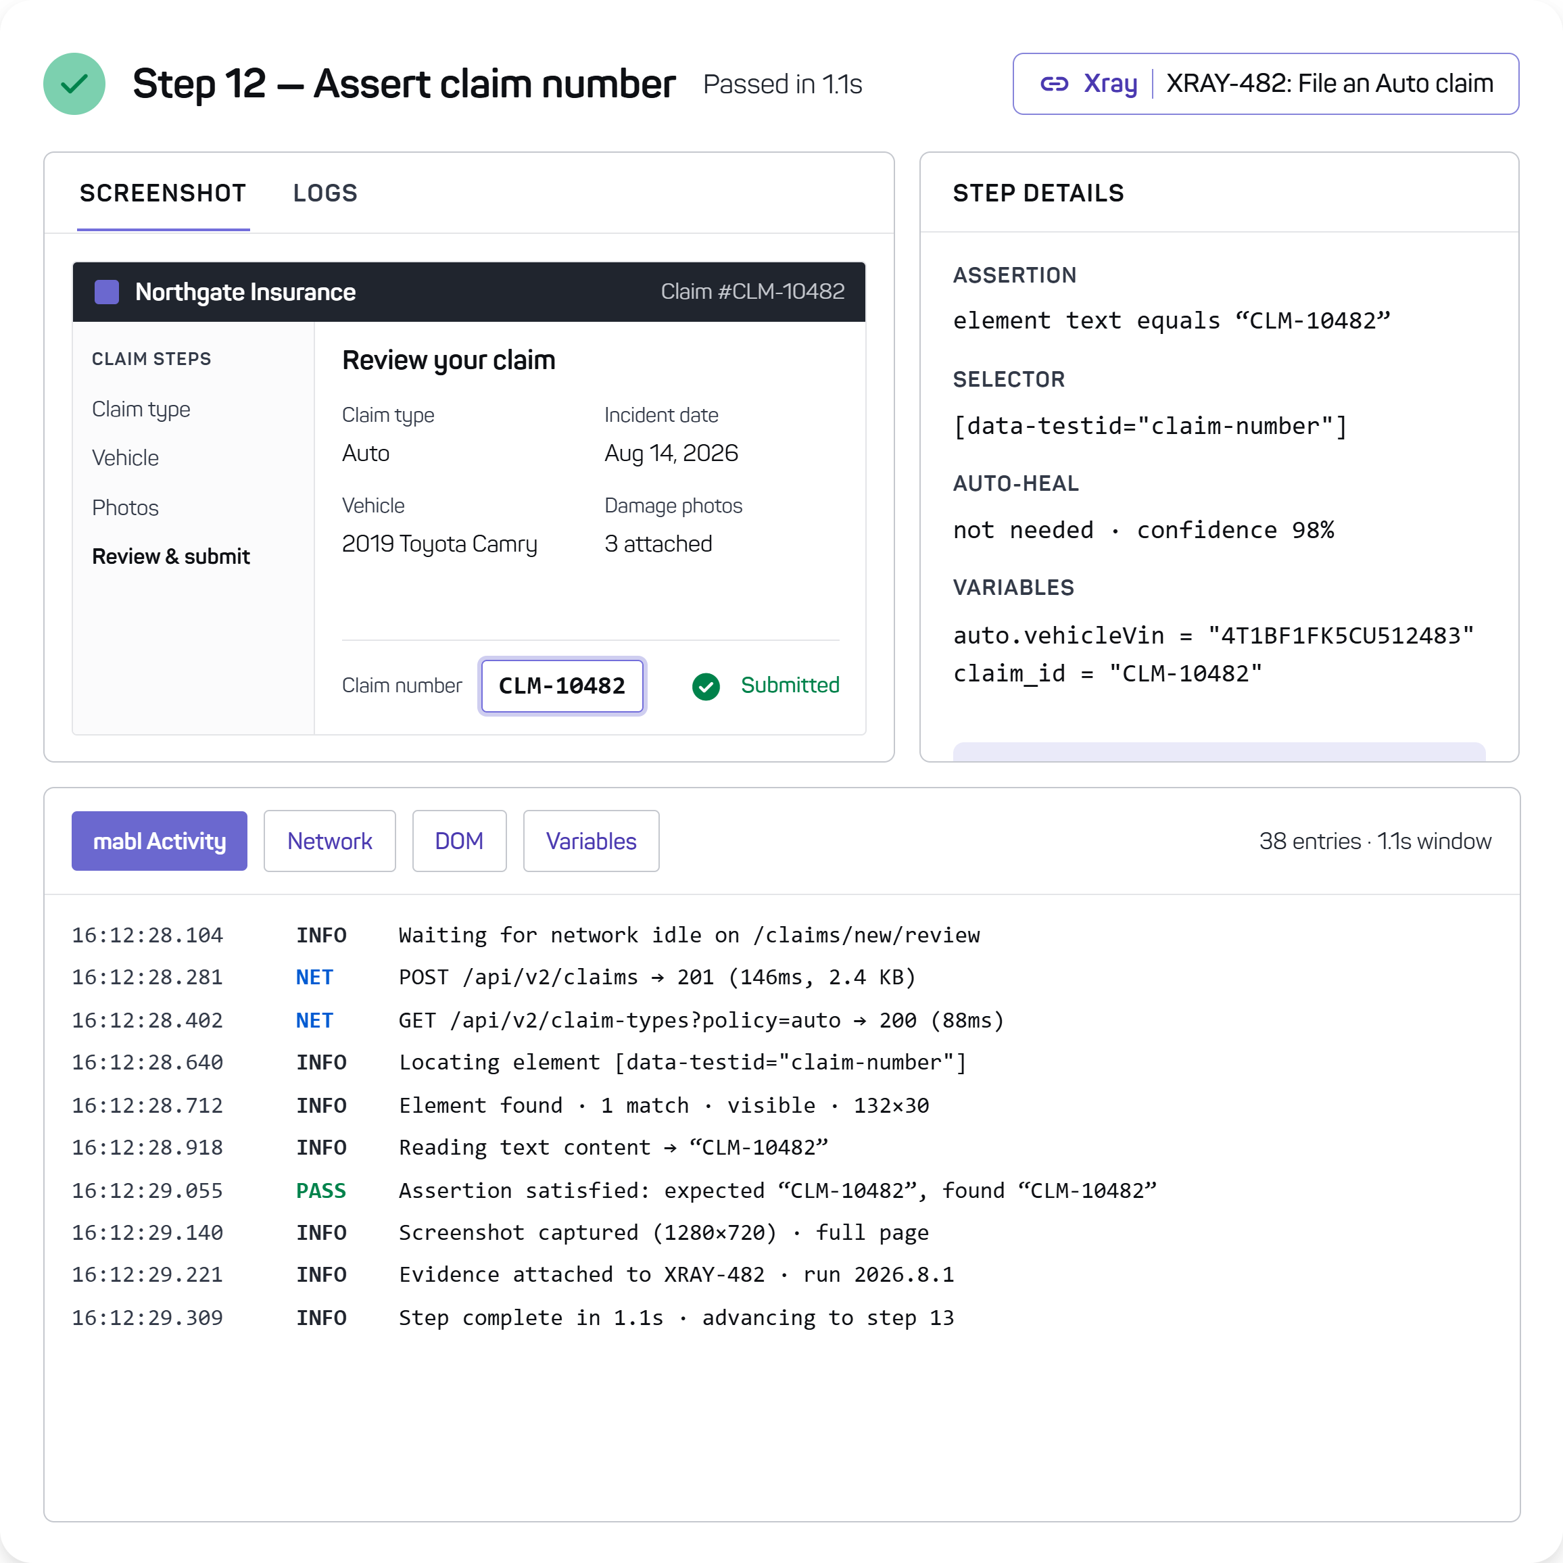Click the Northgate Insurance purple logo square
Screen dimensions: 1563x1563
click(x=107, y=292)
